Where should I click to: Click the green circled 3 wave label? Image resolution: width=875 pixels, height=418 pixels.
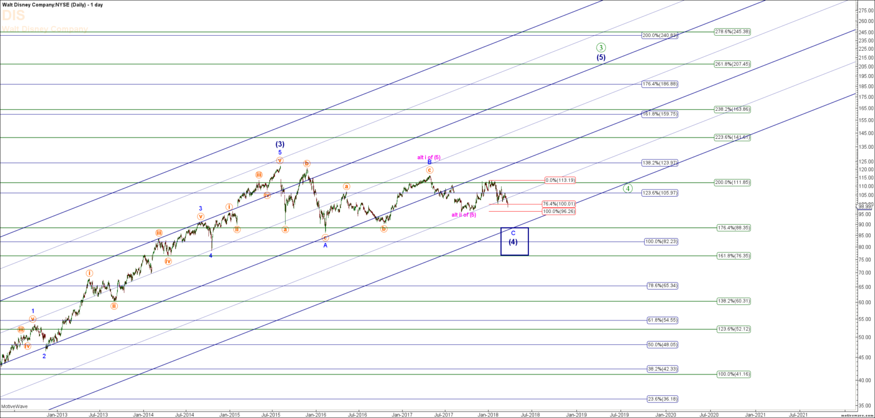tap(601, 47)
